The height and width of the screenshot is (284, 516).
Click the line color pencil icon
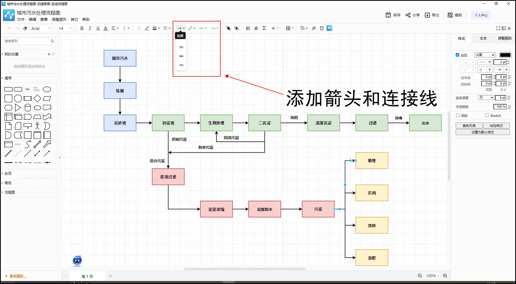pyautogui.click(x=147, y=28)
